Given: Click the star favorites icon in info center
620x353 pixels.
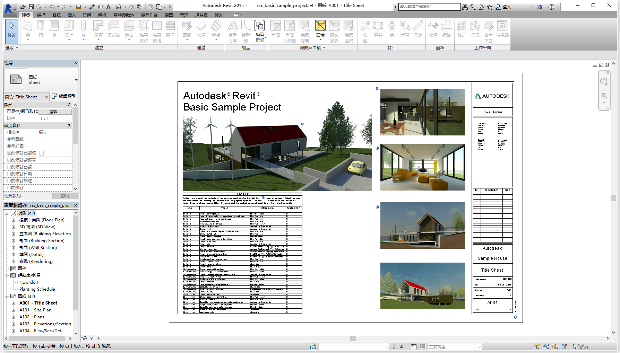Looking at the screenshot, I should point(490,7).
